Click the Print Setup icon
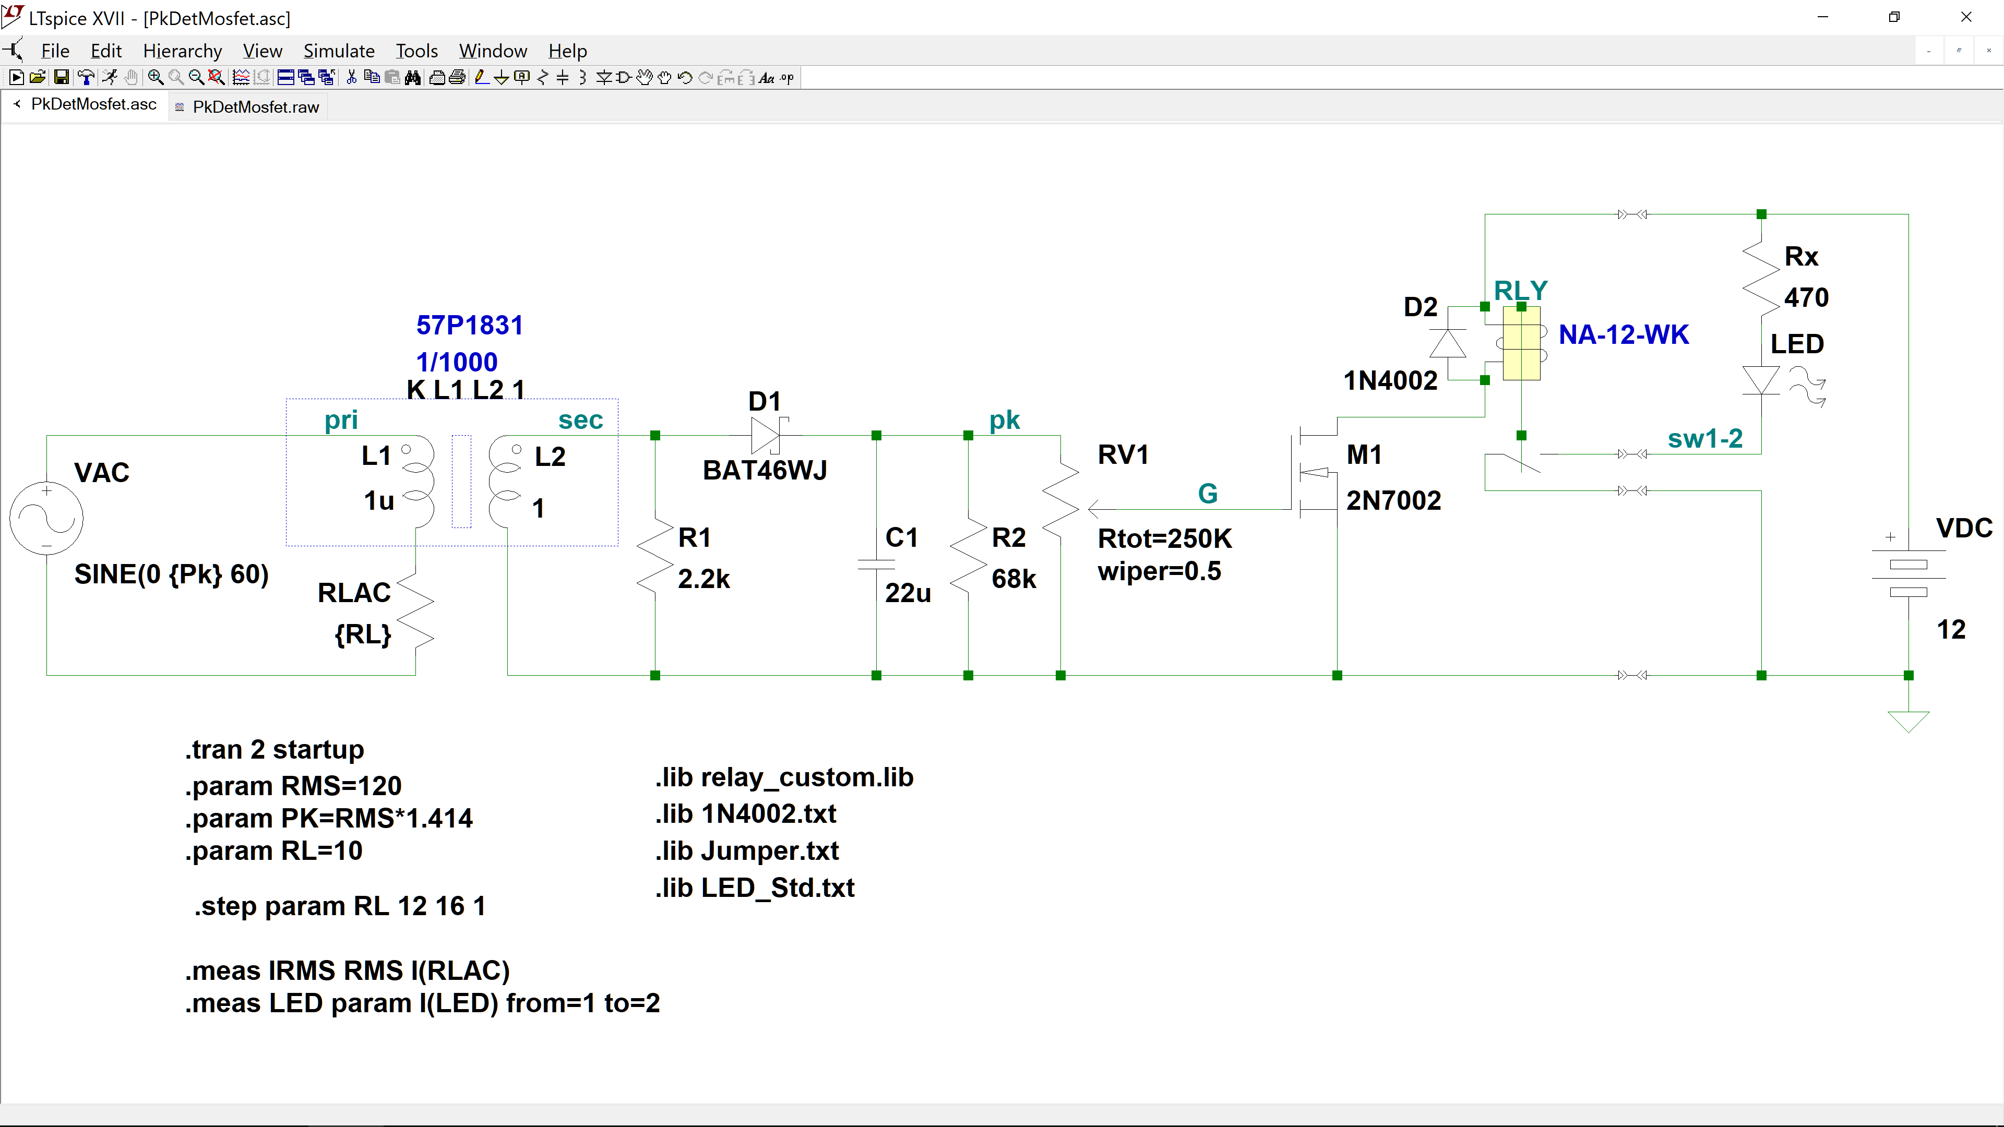The height and width of the screenshot is (1127, 2004). tap(437, 77)
